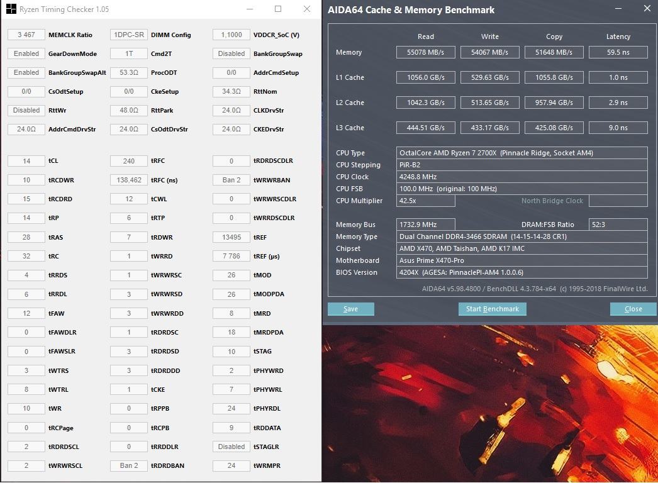This screenshot has width=658, height=483.
Task: Click the tSTAGLR Disabled field
Action: click(x=231, y=447)
